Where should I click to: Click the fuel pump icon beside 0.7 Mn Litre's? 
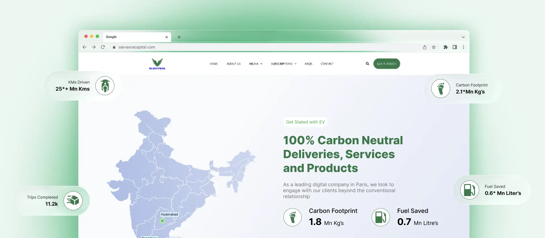click(x=381, y=217)
